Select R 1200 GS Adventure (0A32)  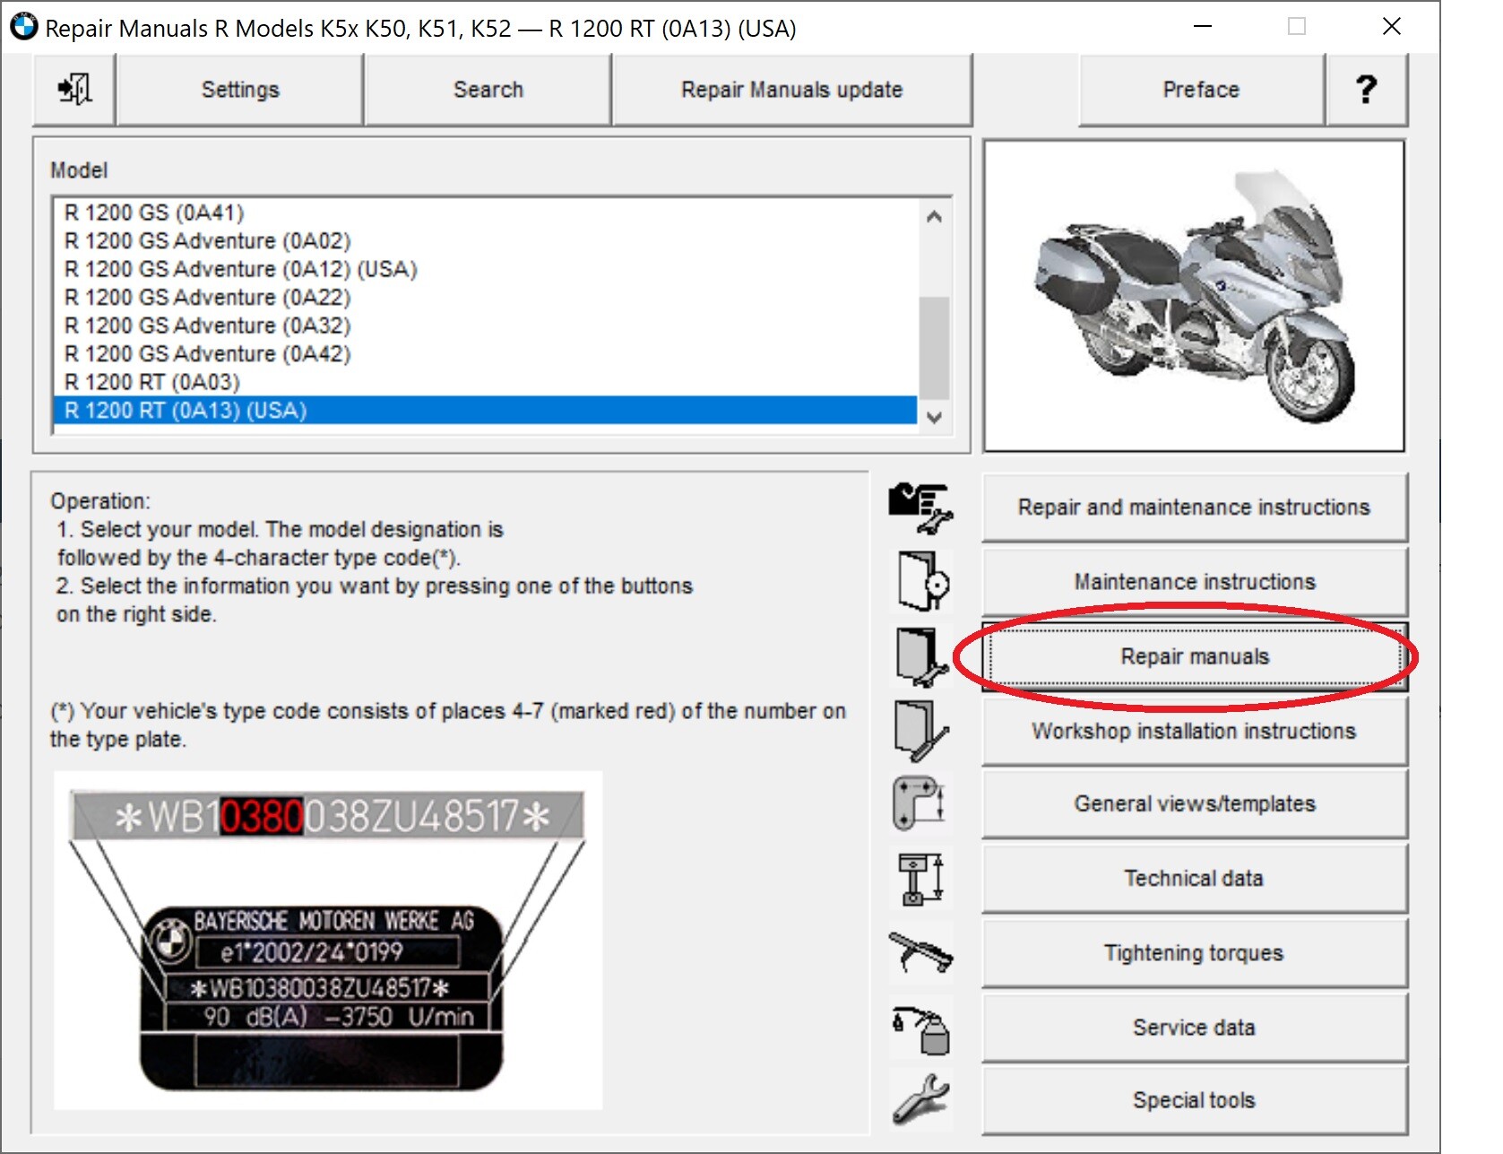click(485, 325)
